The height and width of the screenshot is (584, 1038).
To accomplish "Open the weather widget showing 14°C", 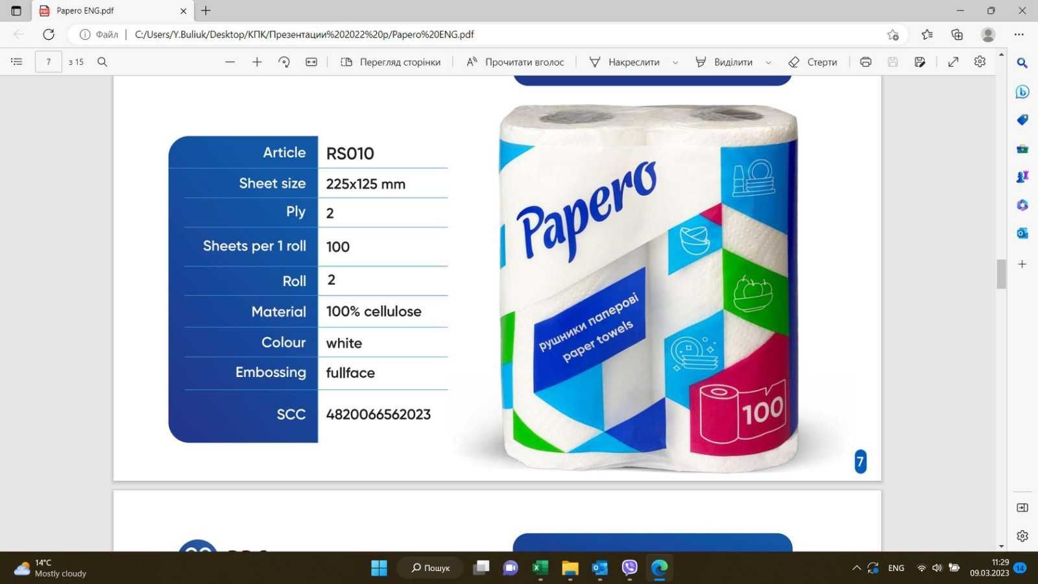I will point(51,568).
